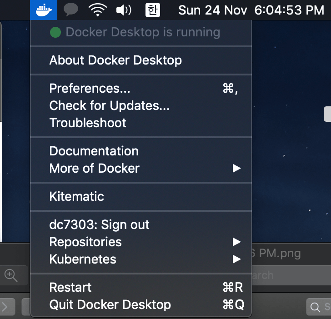Open the Korean input source icon
331x319 pixels.
[153, 10]
